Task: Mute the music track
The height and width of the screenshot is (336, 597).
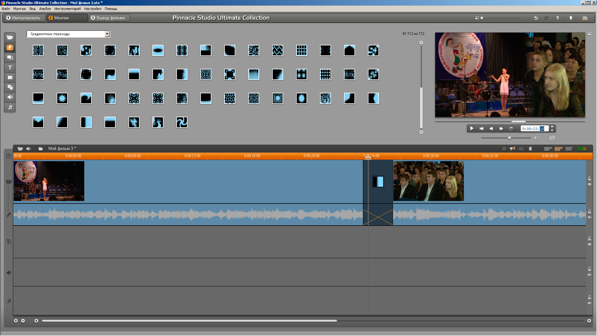Action: [x=589, y=303]
